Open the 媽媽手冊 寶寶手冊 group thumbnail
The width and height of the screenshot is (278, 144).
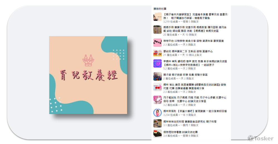click(x=157, y=29)
